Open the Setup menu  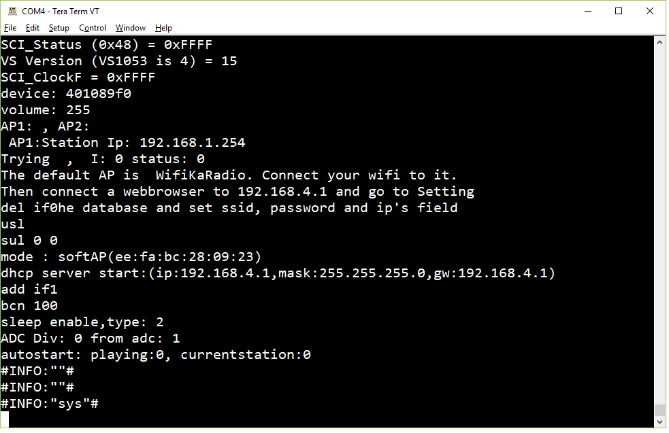click(59, 28)
